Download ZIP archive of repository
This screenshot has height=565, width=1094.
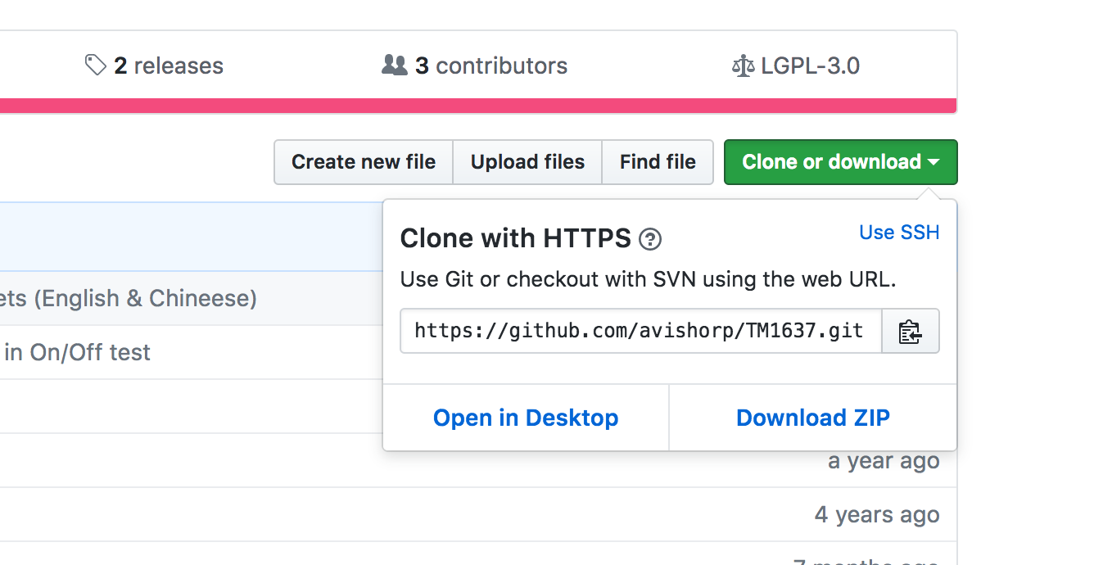[x=812, y=418]
